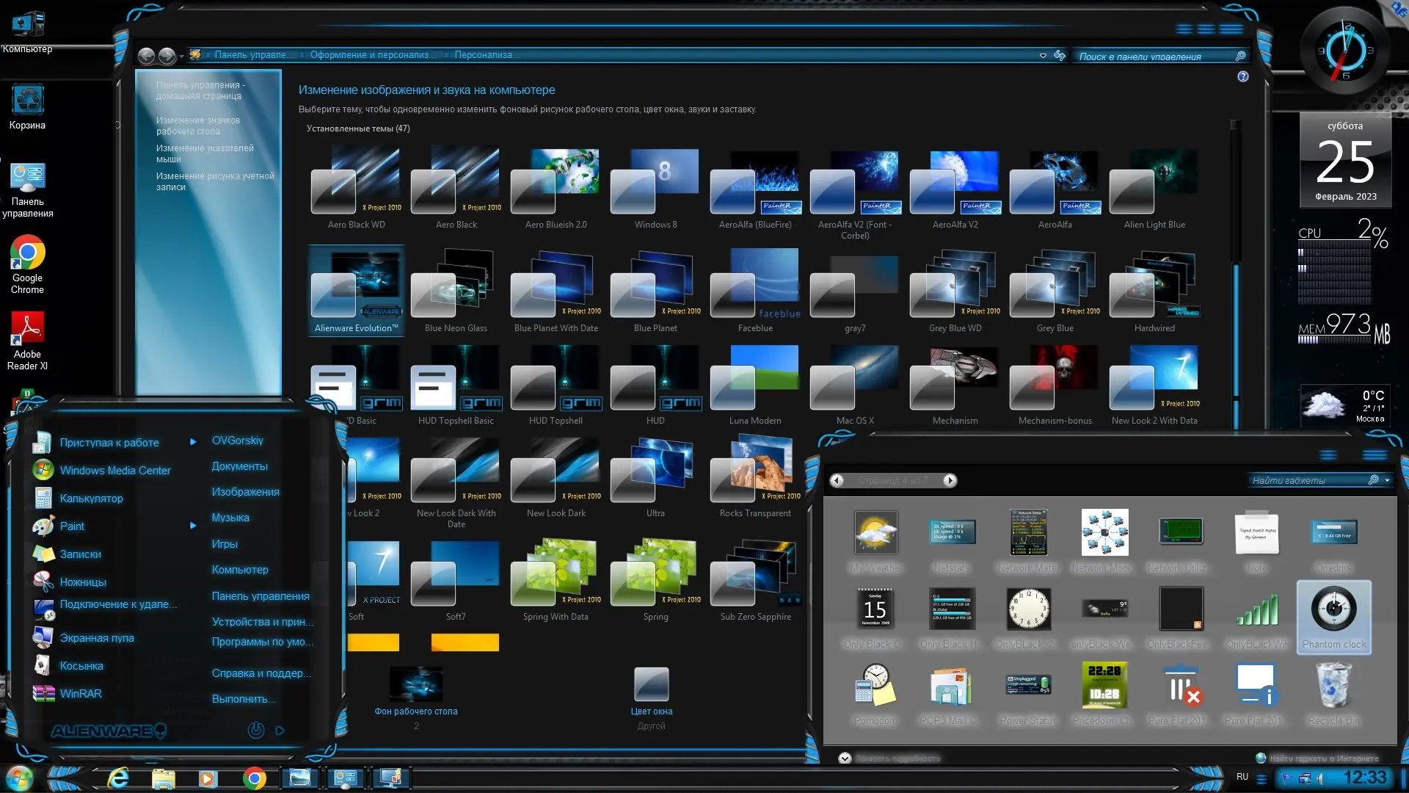Click the Windows Media Center icon

tap(43, 470)
